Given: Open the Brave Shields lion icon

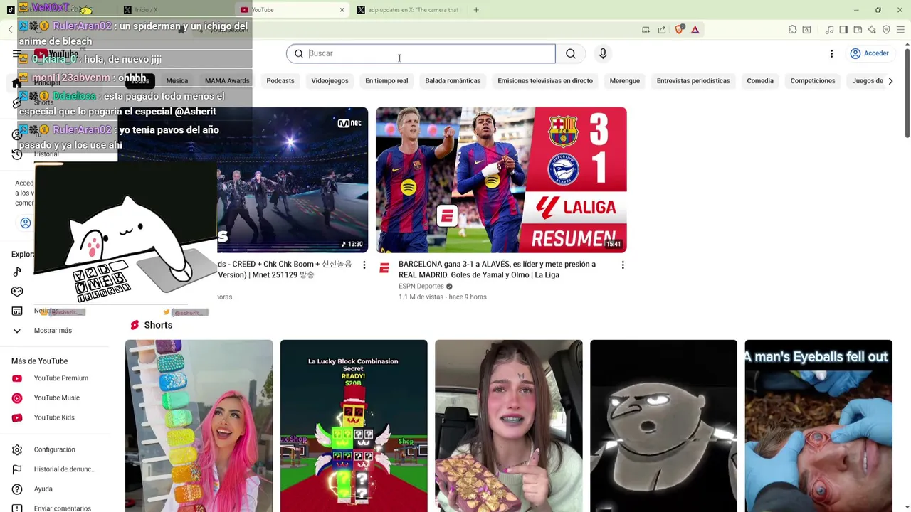Looking at the screenshot, I should click(679, 30).
